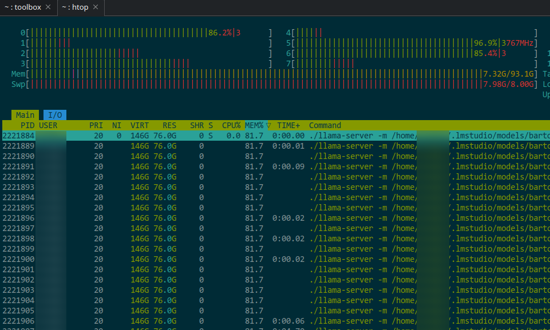Select process row with PID 2221900

point(276,259)
